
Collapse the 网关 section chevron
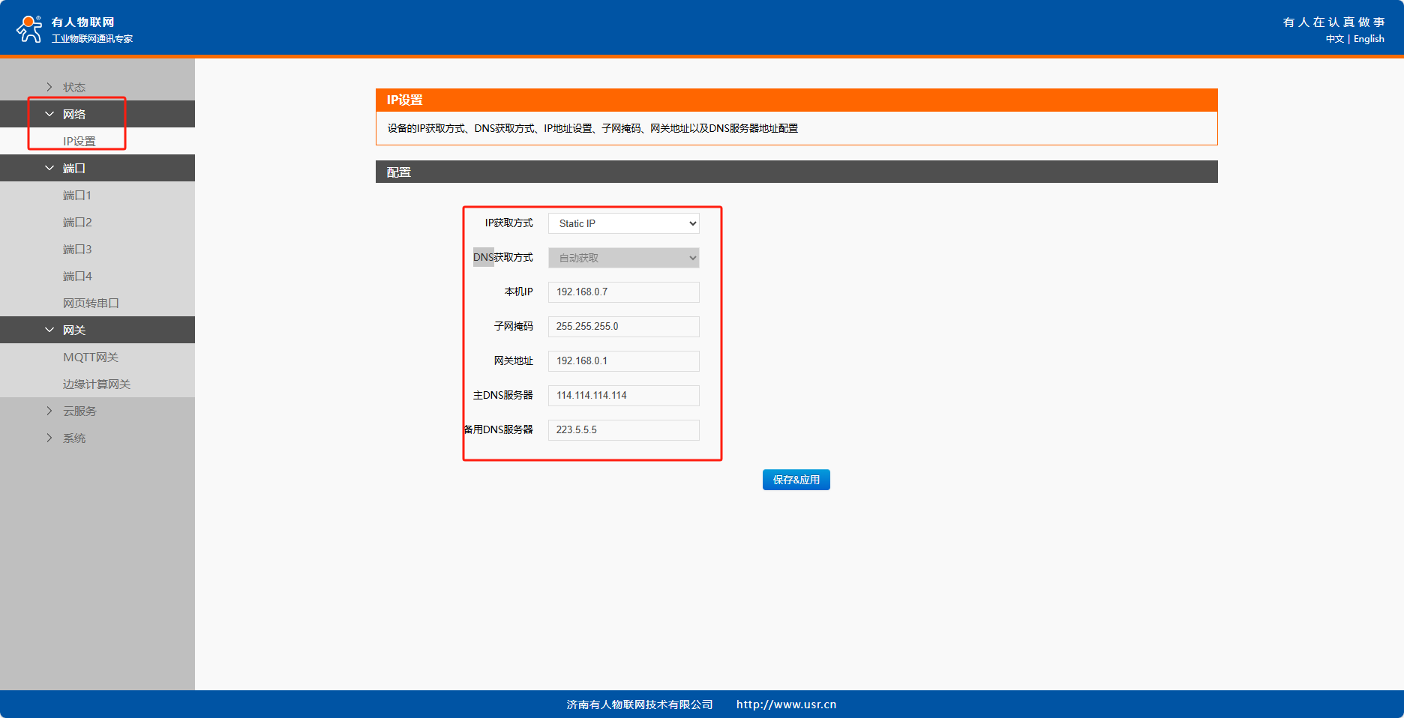49,330
